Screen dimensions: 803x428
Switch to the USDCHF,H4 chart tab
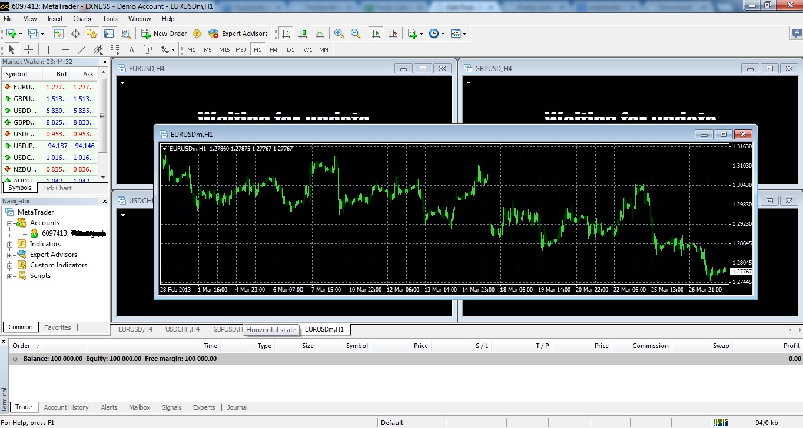click(x=182, y=329)
